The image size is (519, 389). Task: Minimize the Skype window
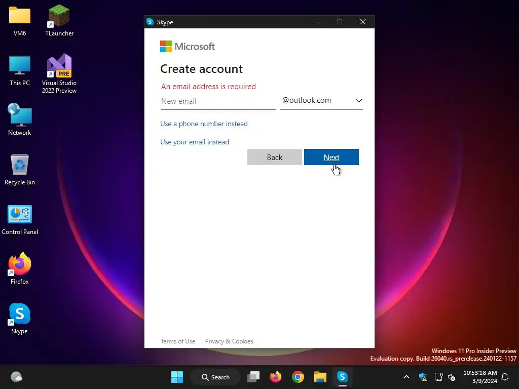click(317, 22)
